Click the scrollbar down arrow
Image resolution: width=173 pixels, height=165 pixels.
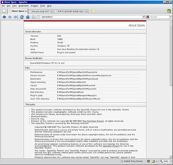171,157
